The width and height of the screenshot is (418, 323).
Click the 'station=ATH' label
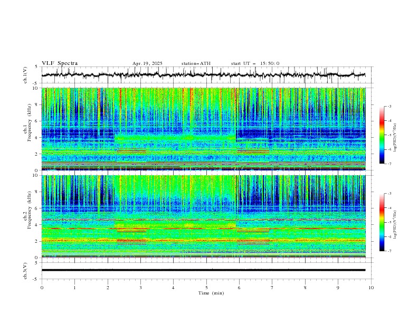tap(196, 63)
